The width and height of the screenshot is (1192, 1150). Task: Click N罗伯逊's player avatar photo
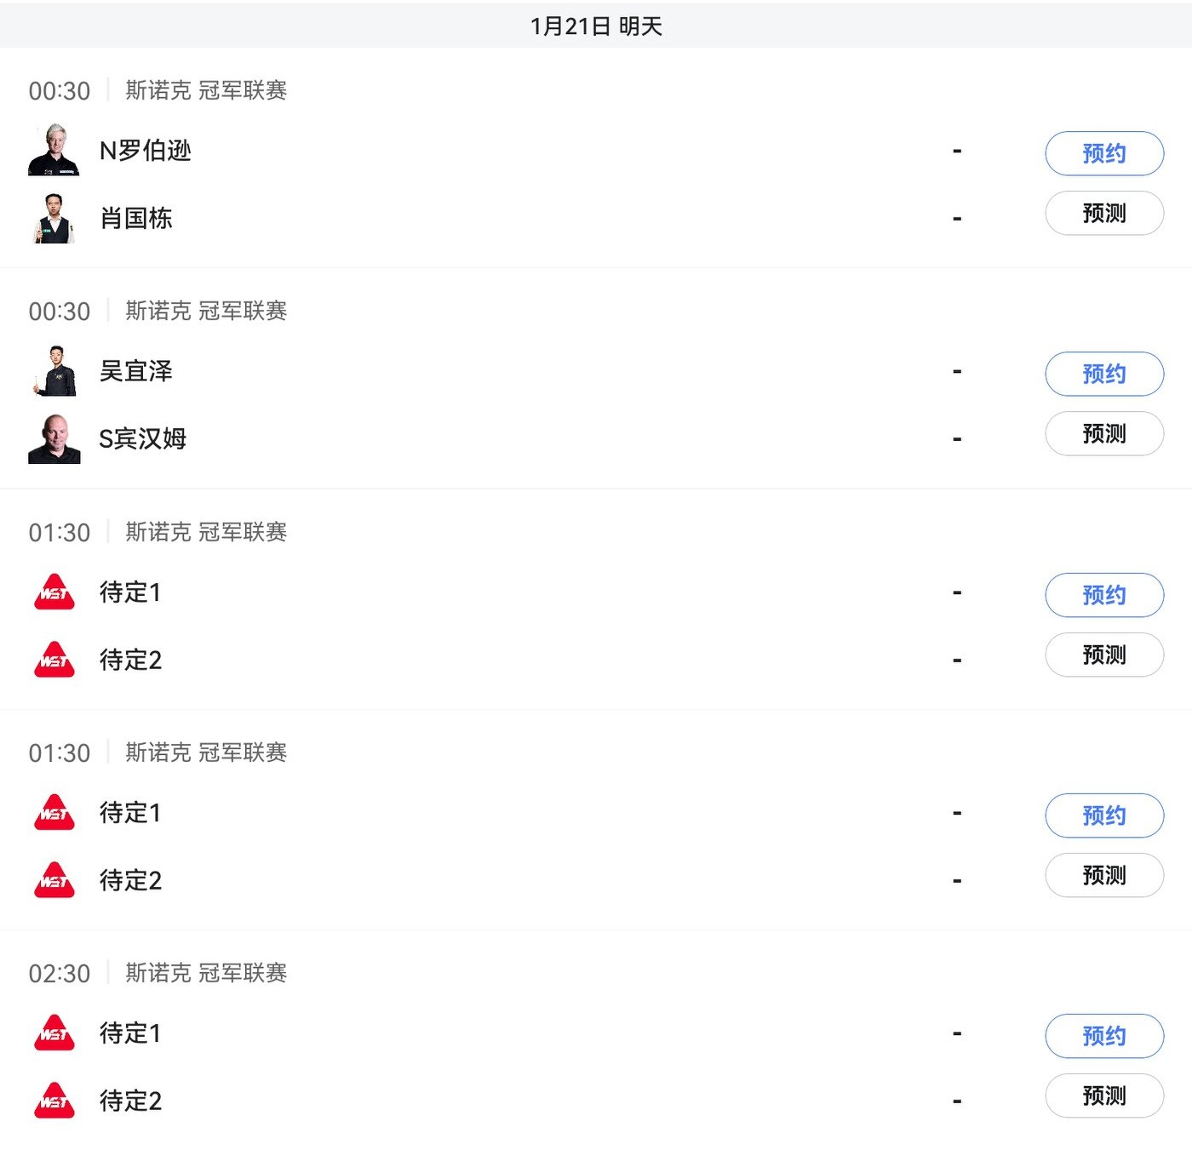[x=54, y=151]
